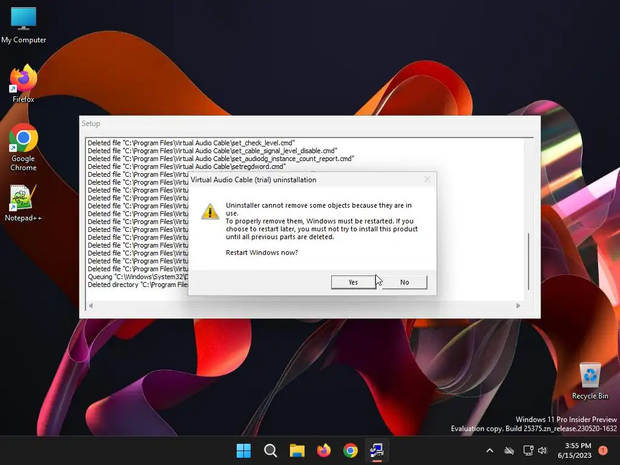Select the Firefox desktop shortcut
The height and width of the screenshot is (465, 620).
[x=24, y=84]
